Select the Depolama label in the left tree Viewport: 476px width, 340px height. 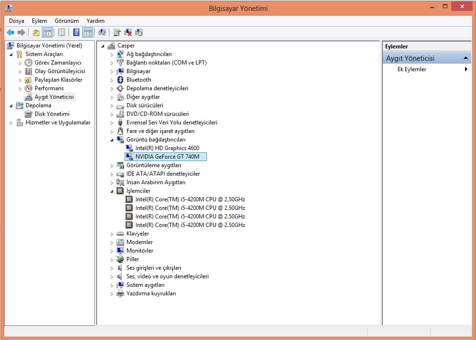[x=38, y=105]
